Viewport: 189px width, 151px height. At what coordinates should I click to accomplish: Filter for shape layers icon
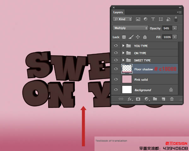(x=161, y=19)
